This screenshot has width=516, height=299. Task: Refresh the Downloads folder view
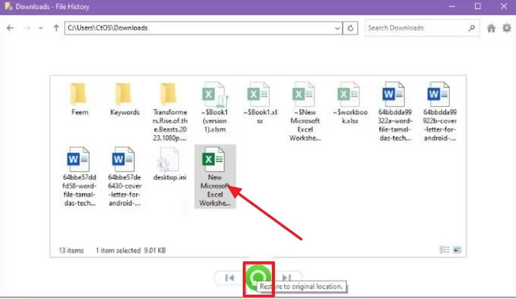click(x=350, y=29)
